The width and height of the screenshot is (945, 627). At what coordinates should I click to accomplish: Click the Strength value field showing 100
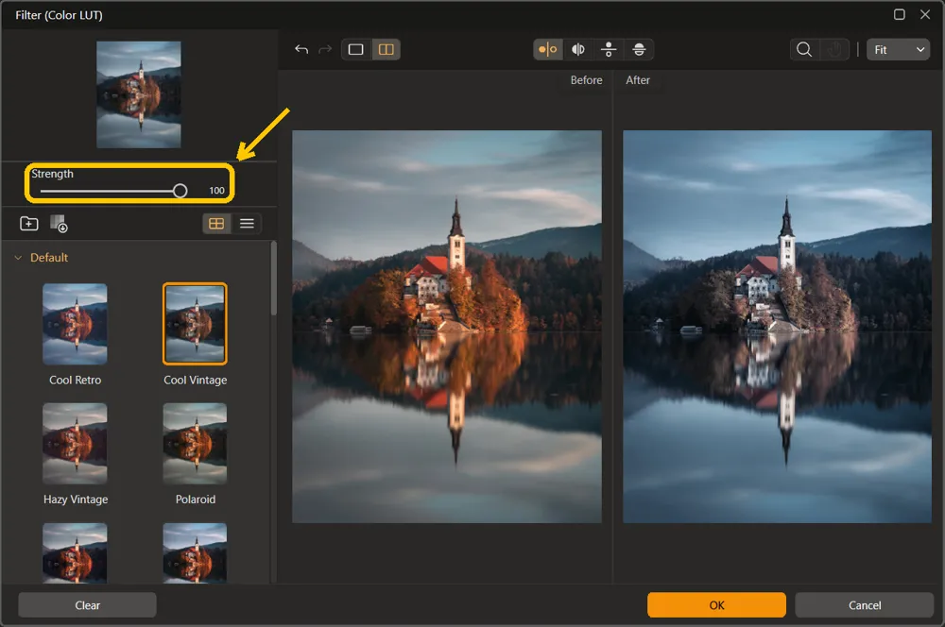click(216, 191)
